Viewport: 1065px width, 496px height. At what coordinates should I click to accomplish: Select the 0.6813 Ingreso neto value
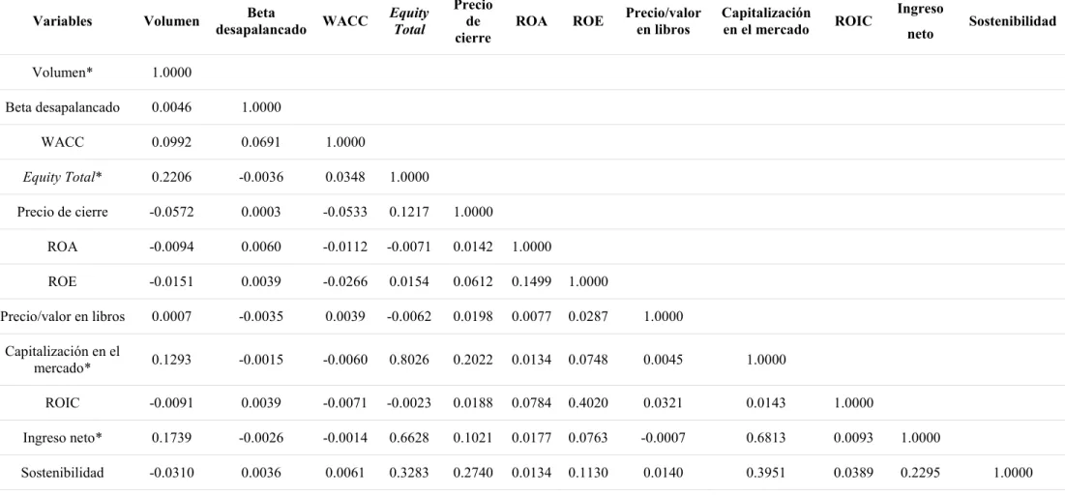tap(767, 438)
